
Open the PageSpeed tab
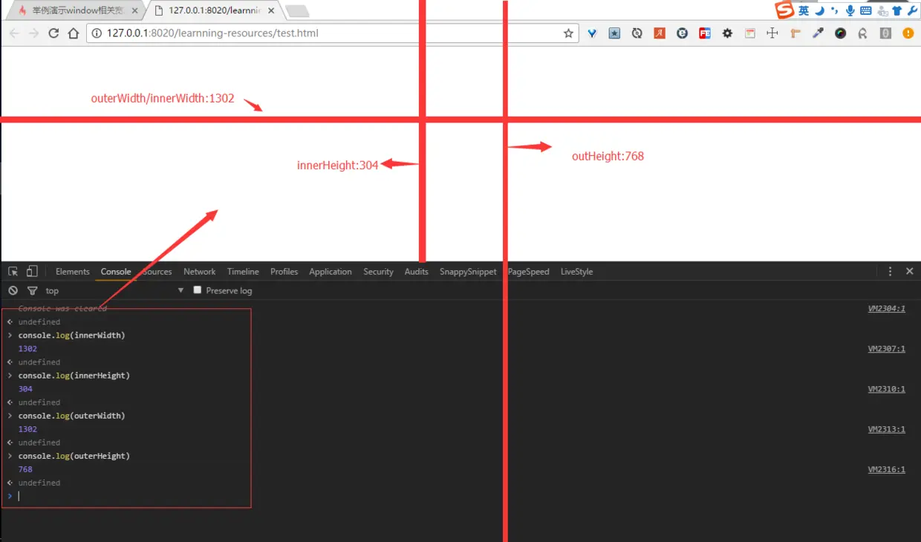[x=529, y=272]
